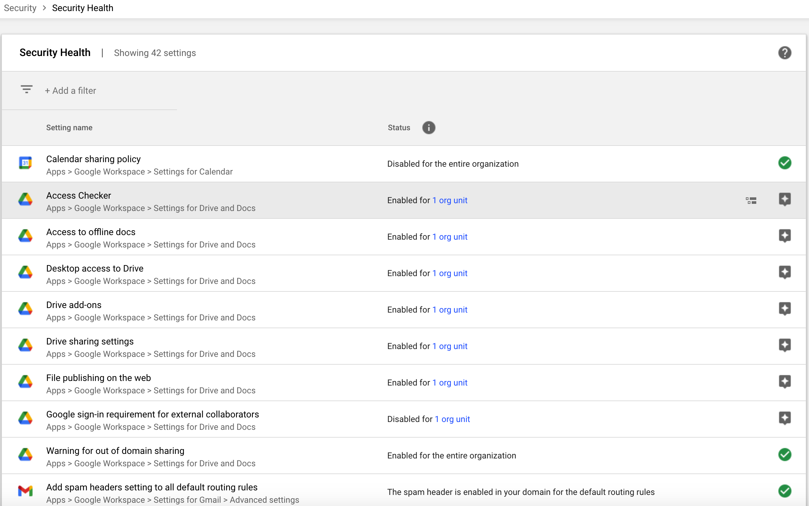
Task: Click green checkmark for Calendar sharing policy
Action: [784, 163]
